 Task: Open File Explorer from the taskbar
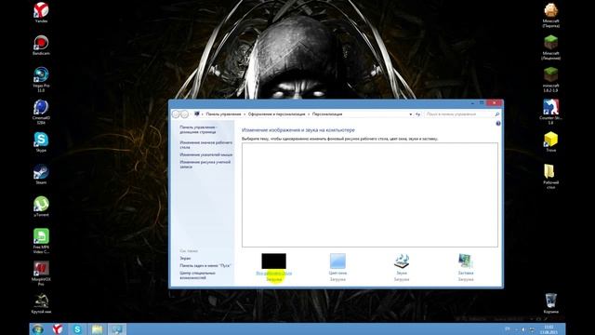97,328
